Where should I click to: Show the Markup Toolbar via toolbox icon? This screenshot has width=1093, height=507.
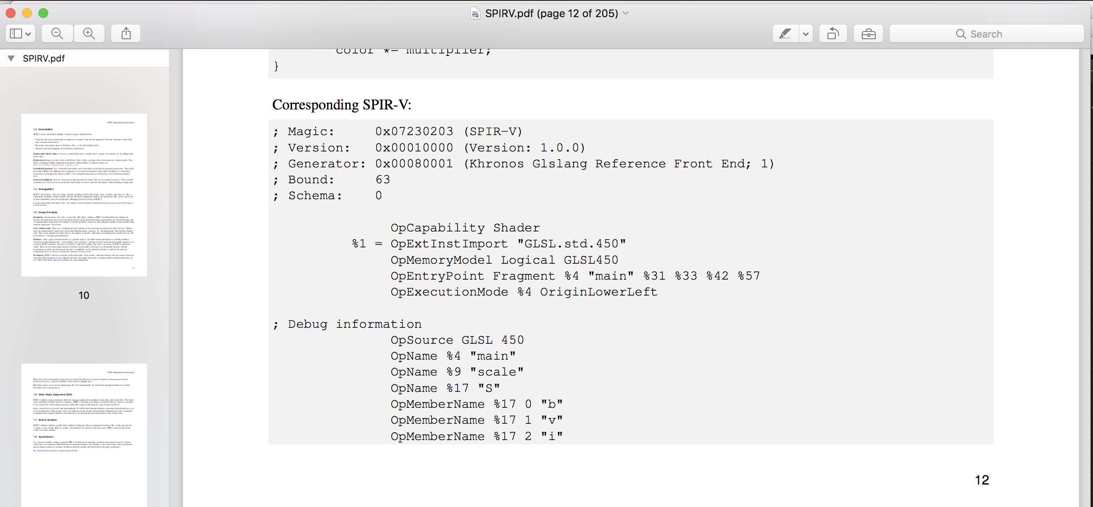868,33
